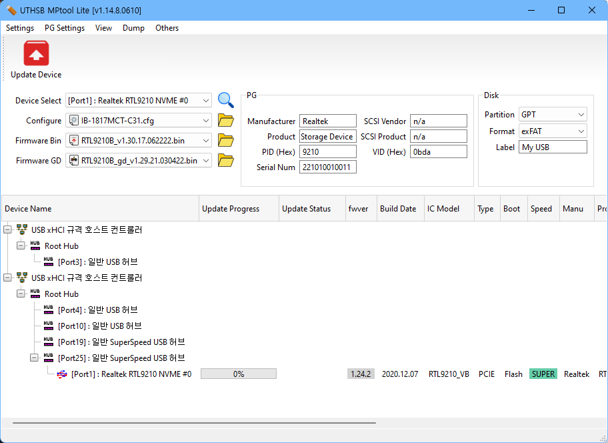Click the Type column header
The width and height of the screenshot is (608, 443).
coord(487,209)
